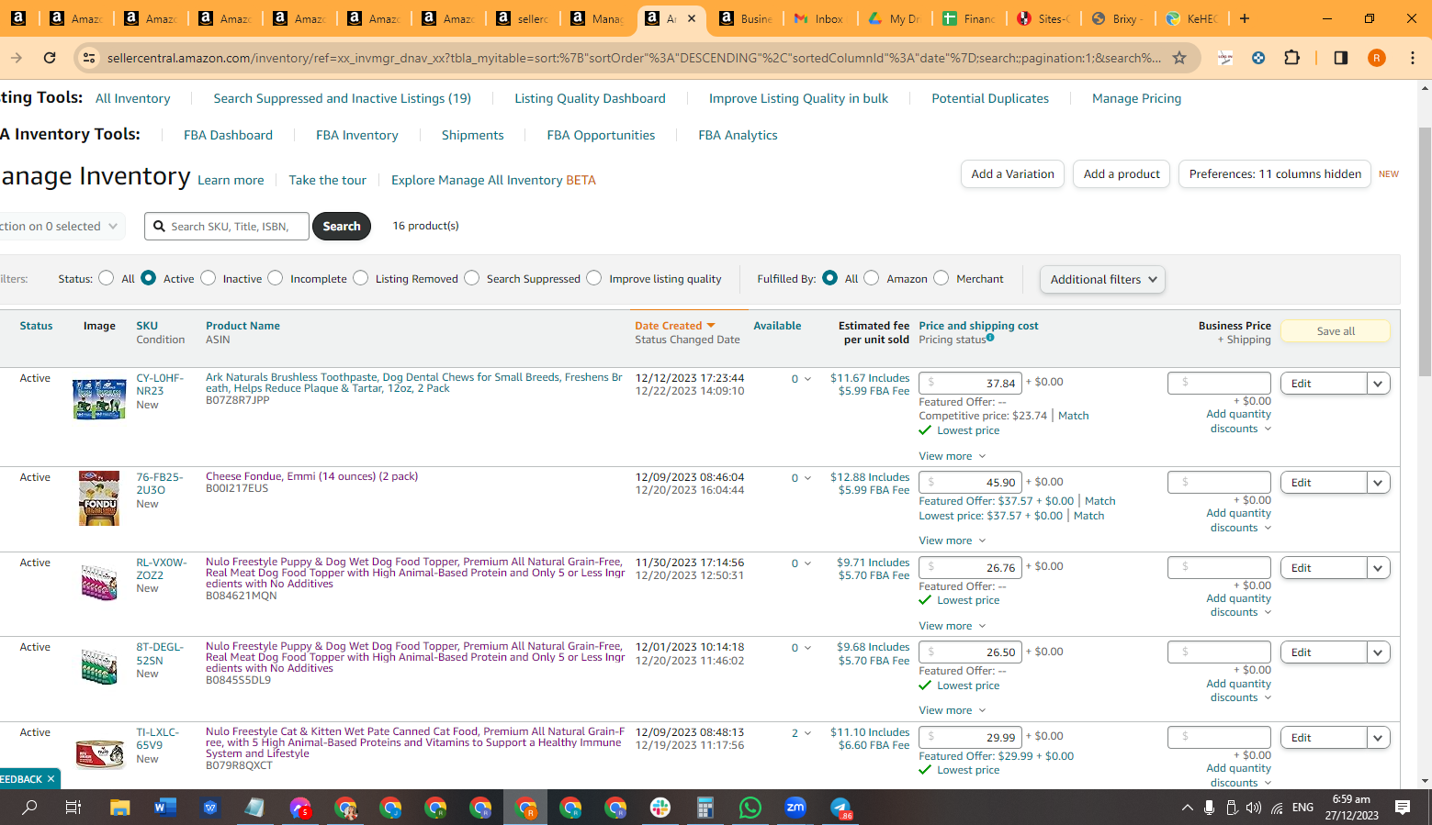Reload the page with the refresh icon
The height and width of the screenshot is (825, 1432).
[50, 58]
